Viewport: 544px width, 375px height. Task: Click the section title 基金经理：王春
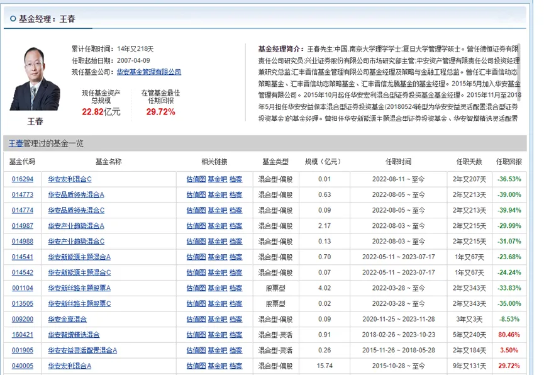pos(47,19)
